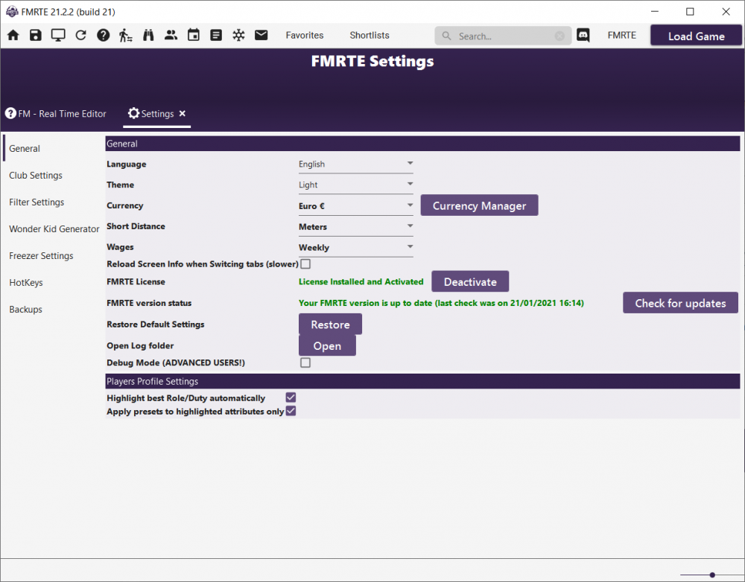Open the mail envelope icon
The image size is (745, 582).
click(261, 35)
